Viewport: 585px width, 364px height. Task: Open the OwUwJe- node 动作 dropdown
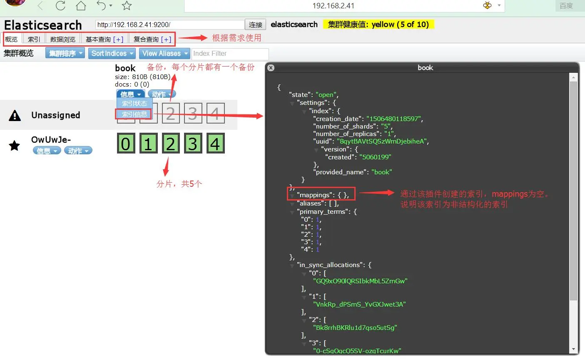tap(78, 151)
